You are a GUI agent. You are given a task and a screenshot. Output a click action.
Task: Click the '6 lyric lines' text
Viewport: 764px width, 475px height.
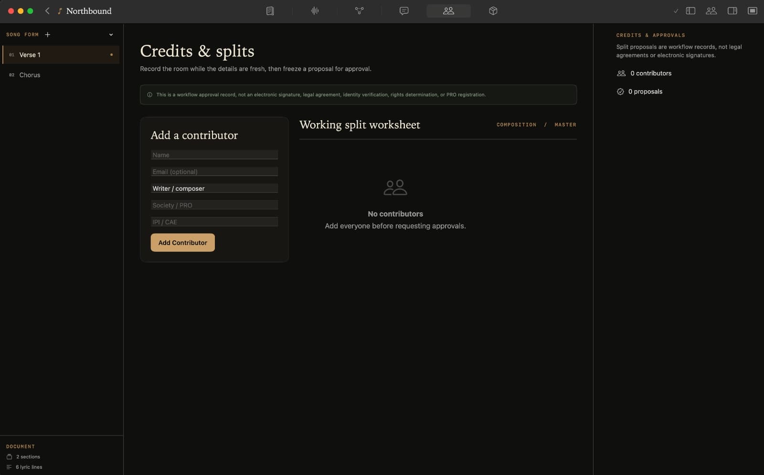(x=29, y=467)
